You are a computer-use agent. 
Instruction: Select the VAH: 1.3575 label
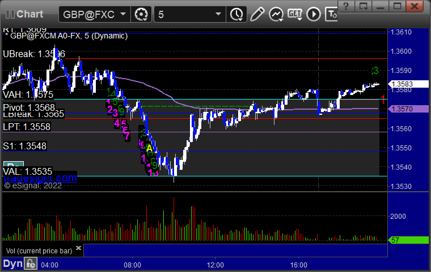coord(28,95)
